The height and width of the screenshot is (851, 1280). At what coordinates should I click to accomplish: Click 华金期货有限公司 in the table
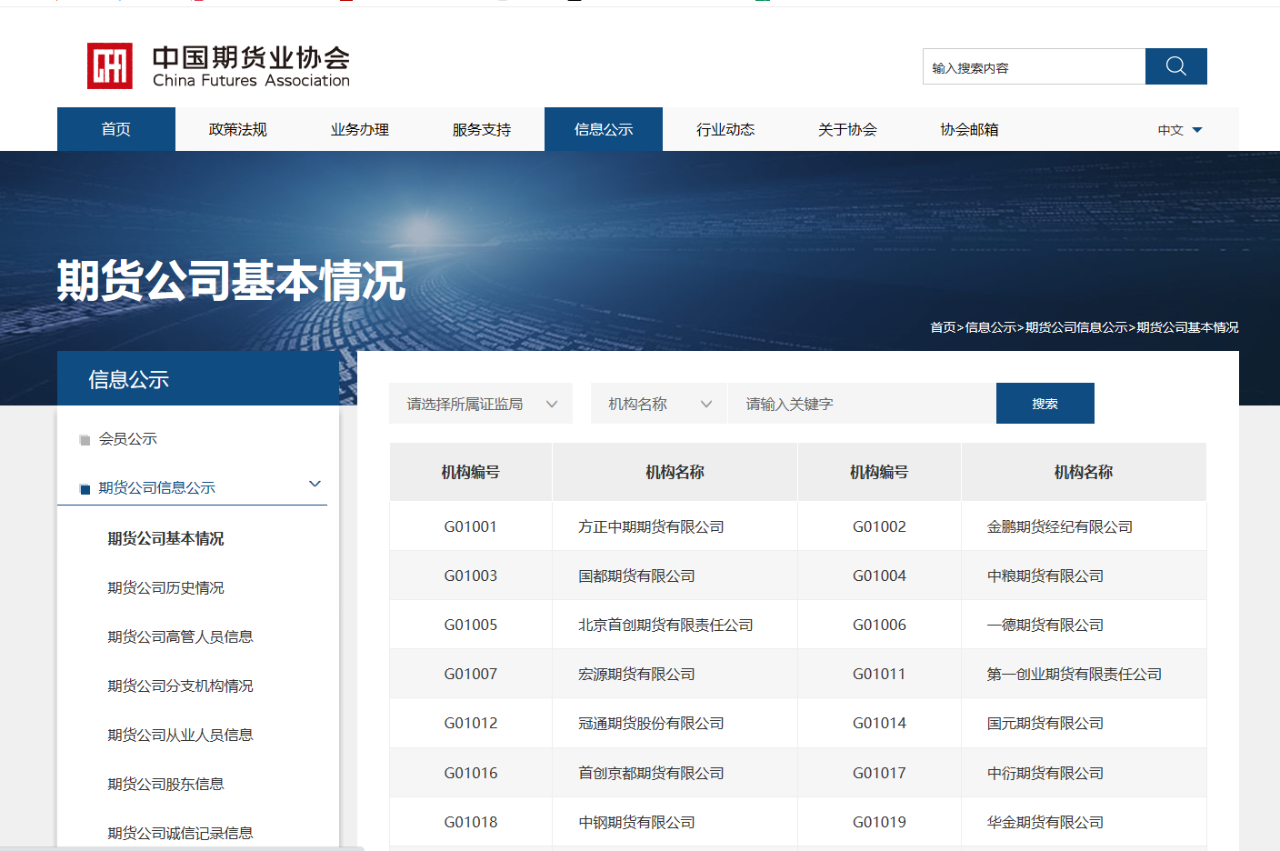[x=1045, y=822]
